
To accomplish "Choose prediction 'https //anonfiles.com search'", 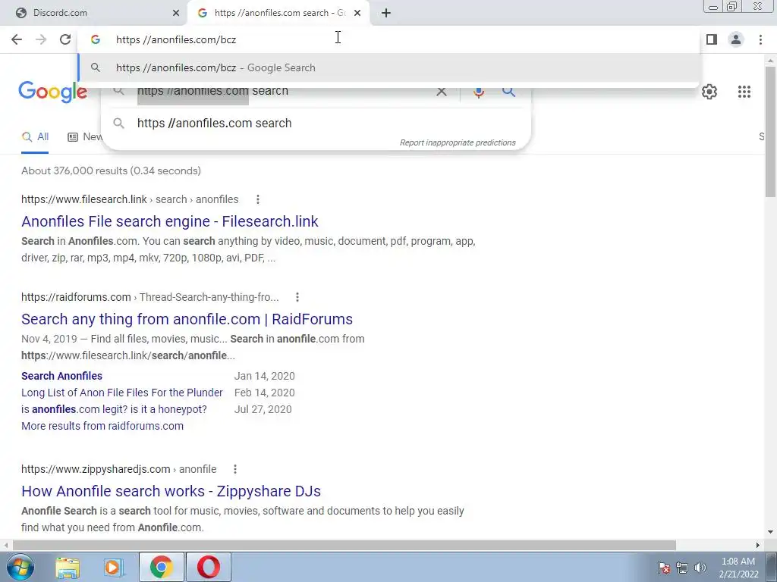I will (317, 124).
